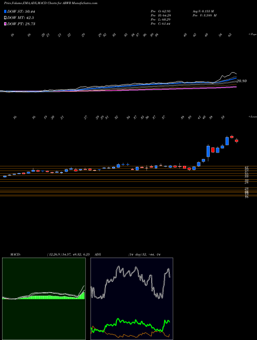Click the chart title mentioning MunafaSutra.com

click(50, 3)
